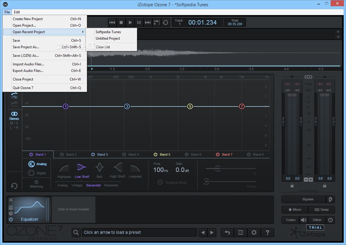
Task: Enable Band 2 power toggle
Action: [x=62, y=154]
